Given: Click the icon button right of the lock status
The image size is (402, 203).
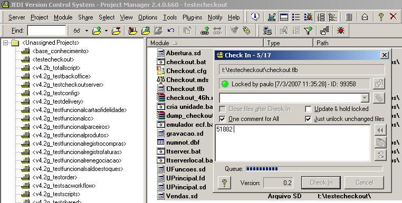Looking at the screenshot, I should point(379,84).
